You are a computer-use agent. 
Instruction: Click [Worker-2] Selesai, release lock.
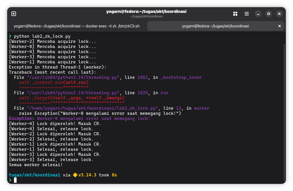[51, 139]
